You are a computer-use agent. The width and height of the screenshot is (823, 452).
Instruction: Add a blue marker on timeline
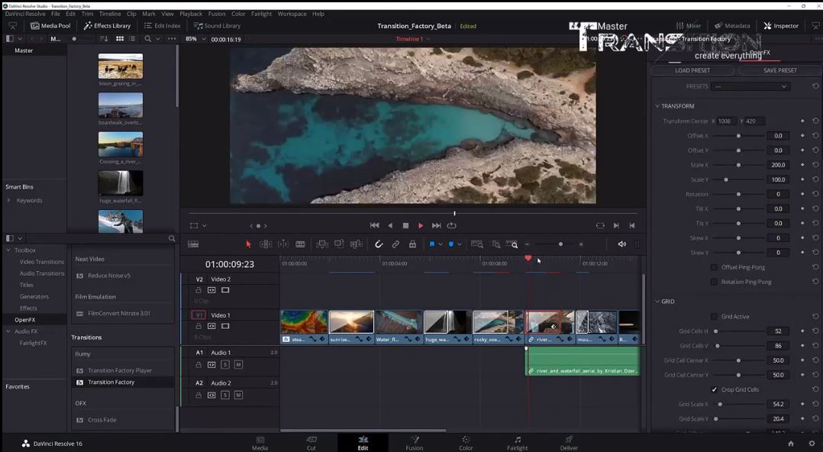pos(451,244)
